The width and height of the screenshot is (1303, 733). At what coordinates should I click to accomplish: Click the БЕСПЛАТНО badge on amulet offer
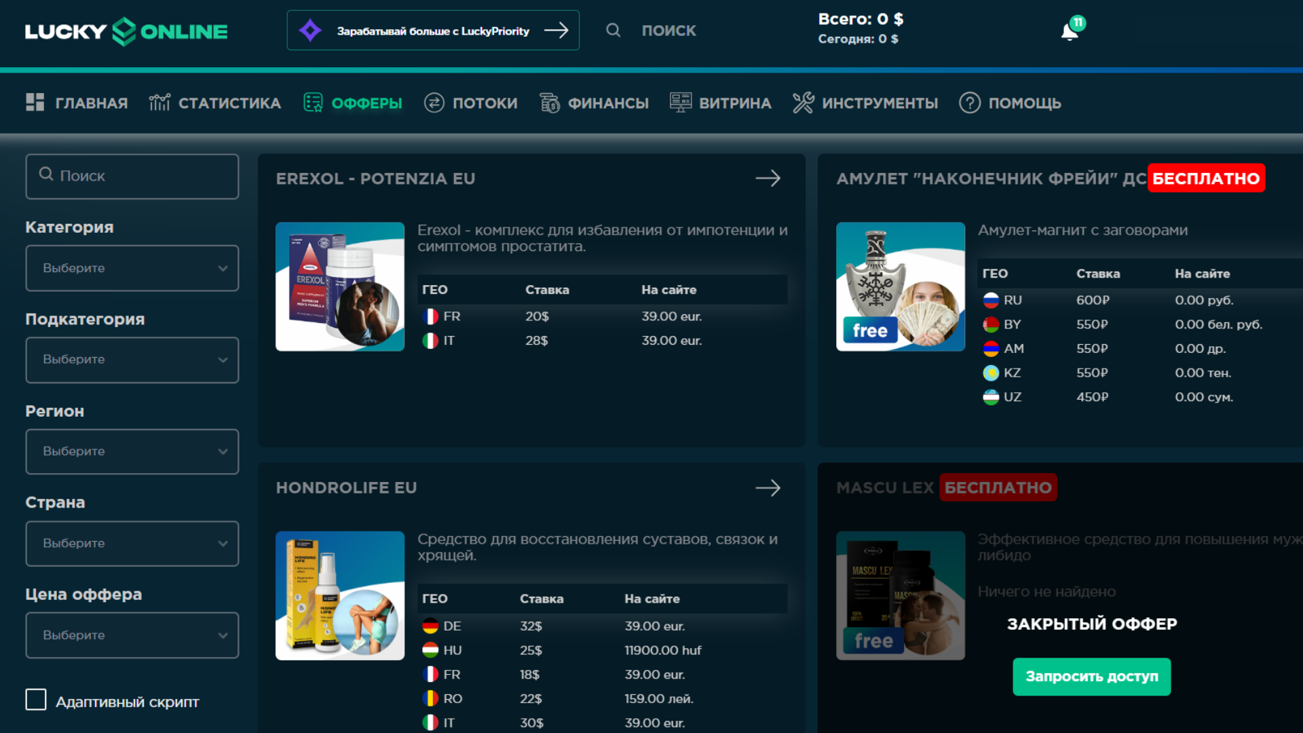pyautogui.click(x=1206, y=178)
